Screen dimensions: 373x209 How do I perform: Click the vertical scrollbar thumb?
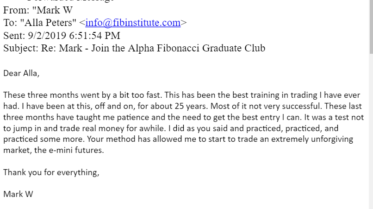point(371,27)
